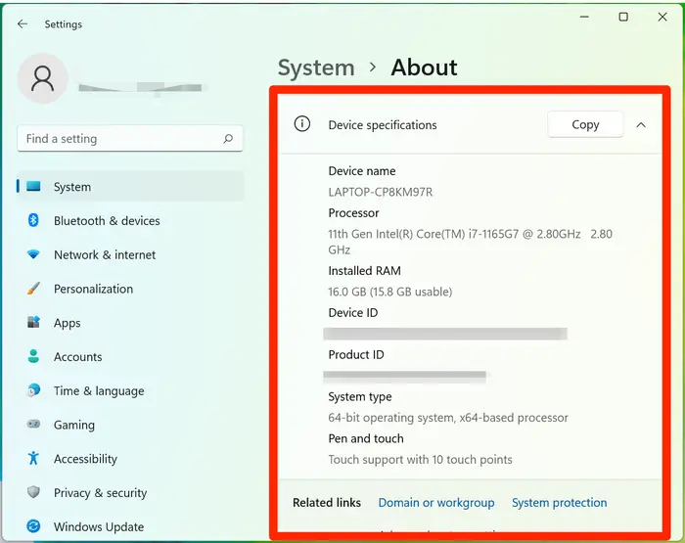
Task: Click the System monitor icon
Action: (x=33, y=187)
